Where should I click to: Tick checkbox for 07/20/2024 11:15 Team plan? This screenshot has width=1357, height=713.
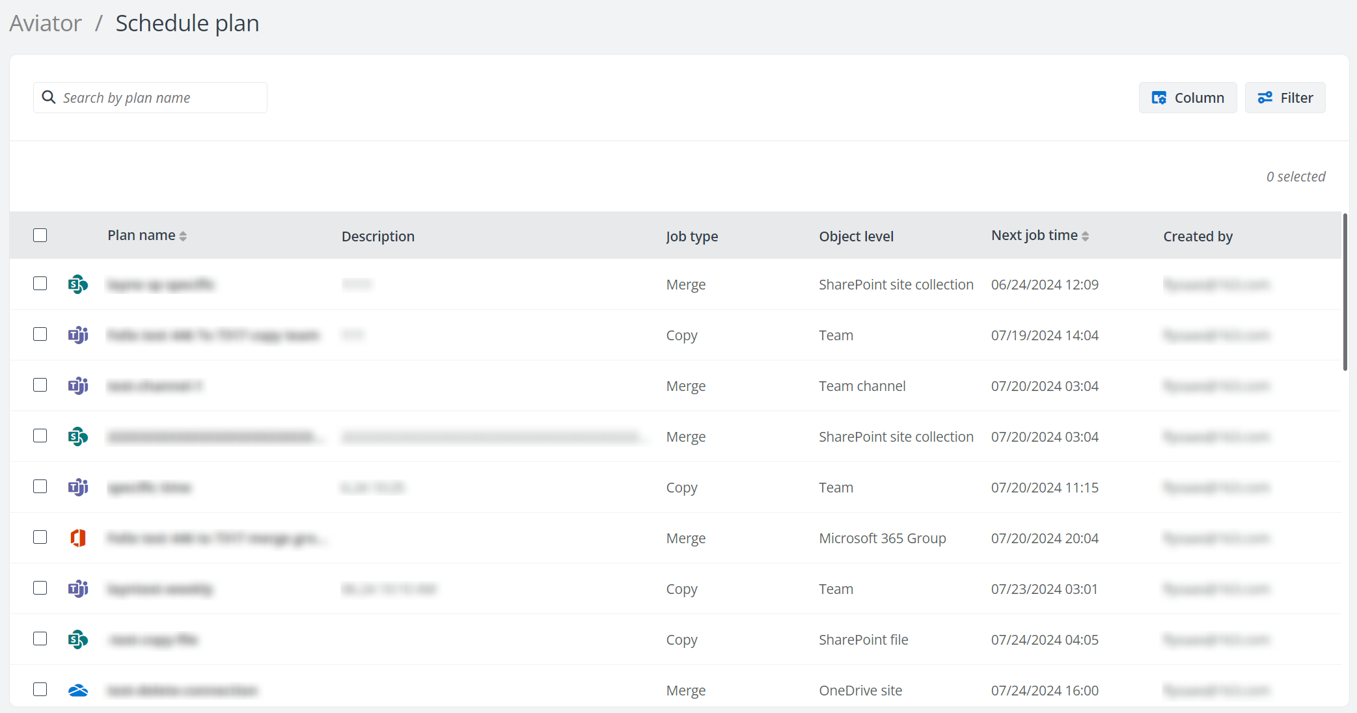40,487
